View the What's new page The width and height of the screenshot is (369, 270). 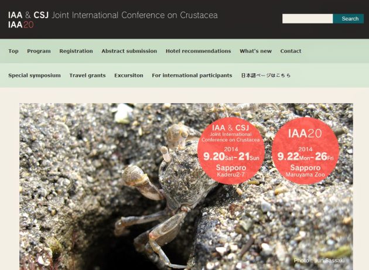pyautogui.click(x=255, y=51)
